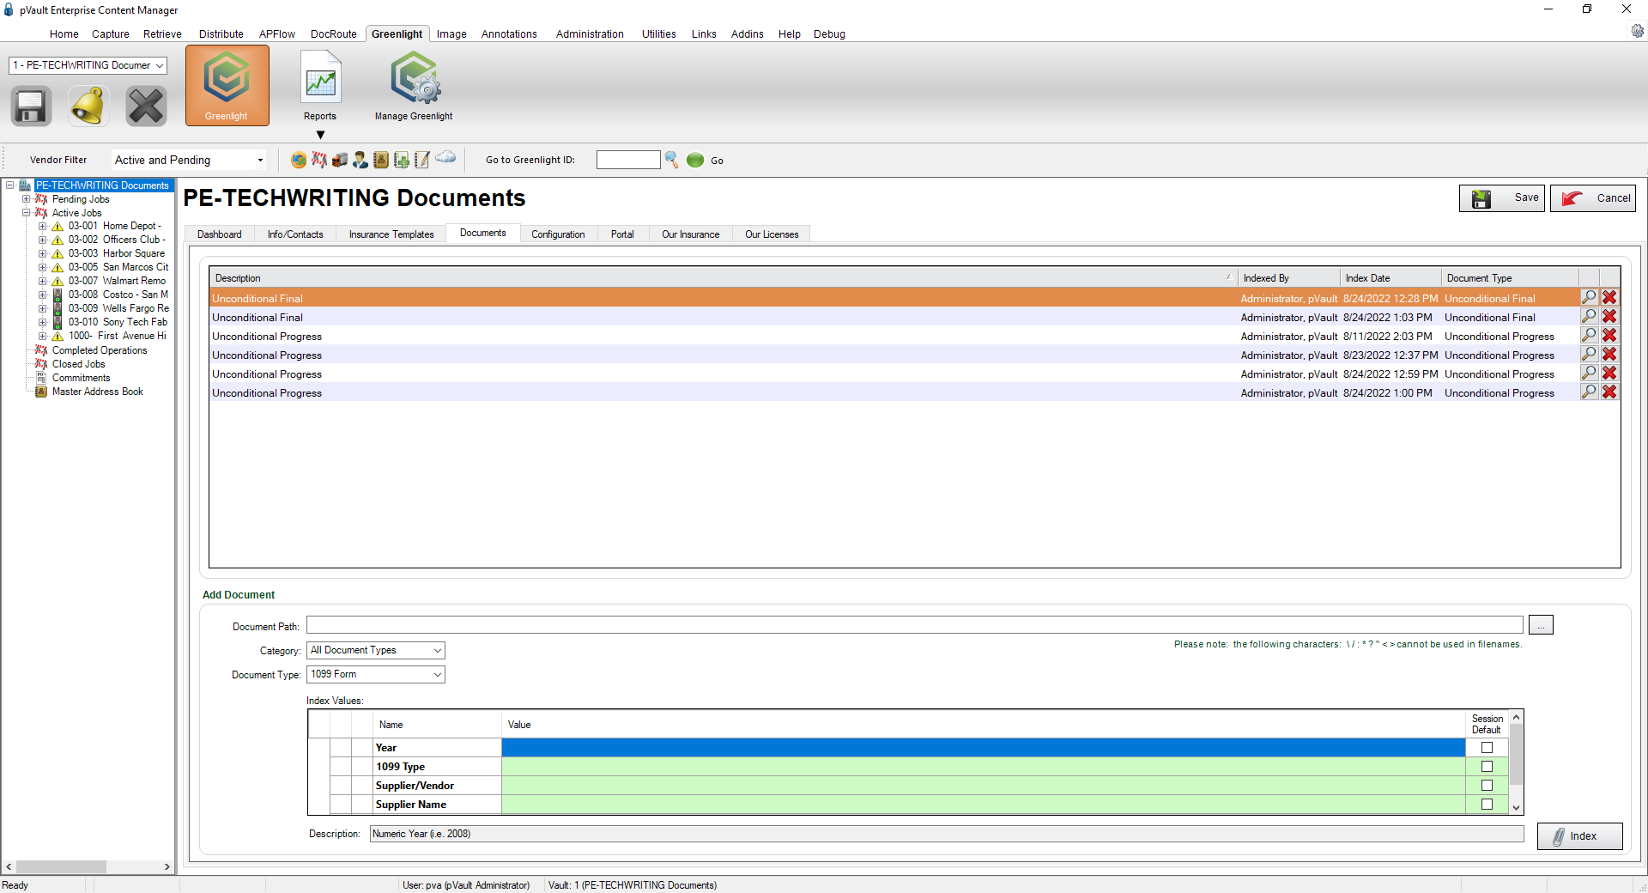Click the notepad with pencil toolbar icon
Viewport: 1648px width, 893px height.
tap(422, 160)
